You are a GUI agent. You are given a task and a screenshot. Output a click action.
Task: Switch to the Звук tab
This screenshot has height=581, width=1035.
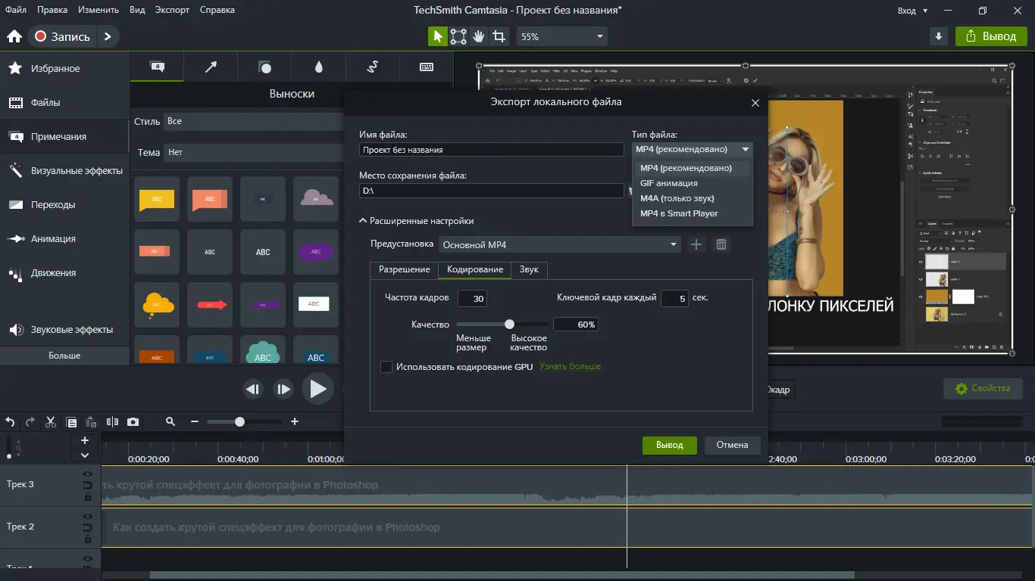[529, 269]
